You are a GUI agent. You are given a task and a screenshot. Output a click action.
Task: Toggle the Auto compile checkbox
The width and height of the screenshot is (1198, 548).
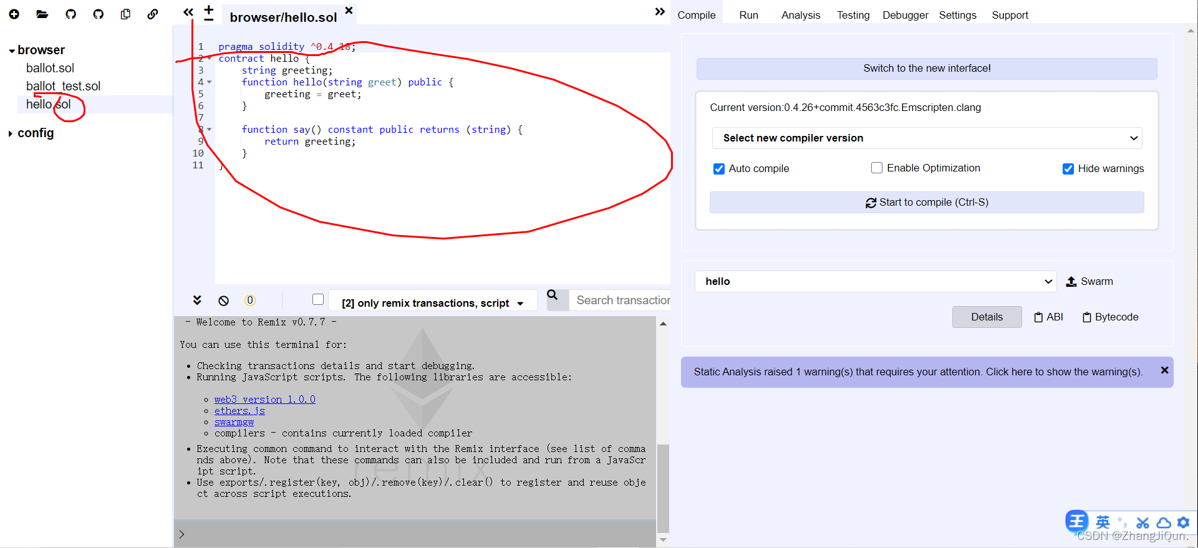pos(719,168)
